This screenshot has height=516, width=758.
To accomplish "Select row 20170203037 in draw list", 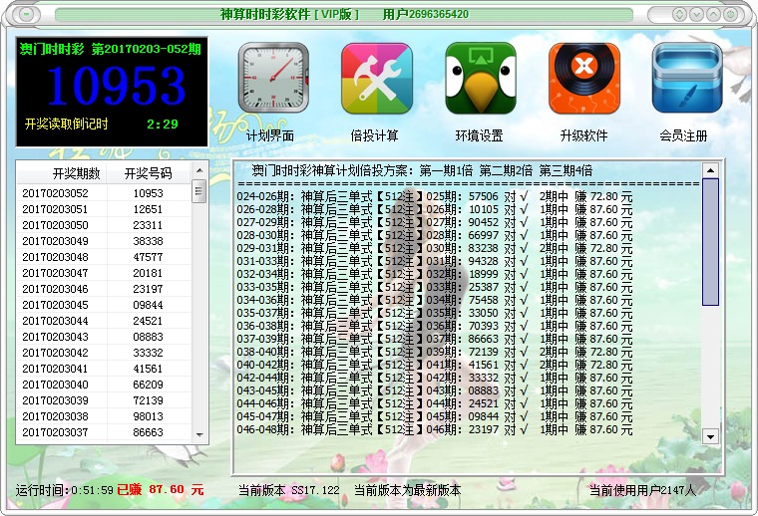I will [104, 432].
